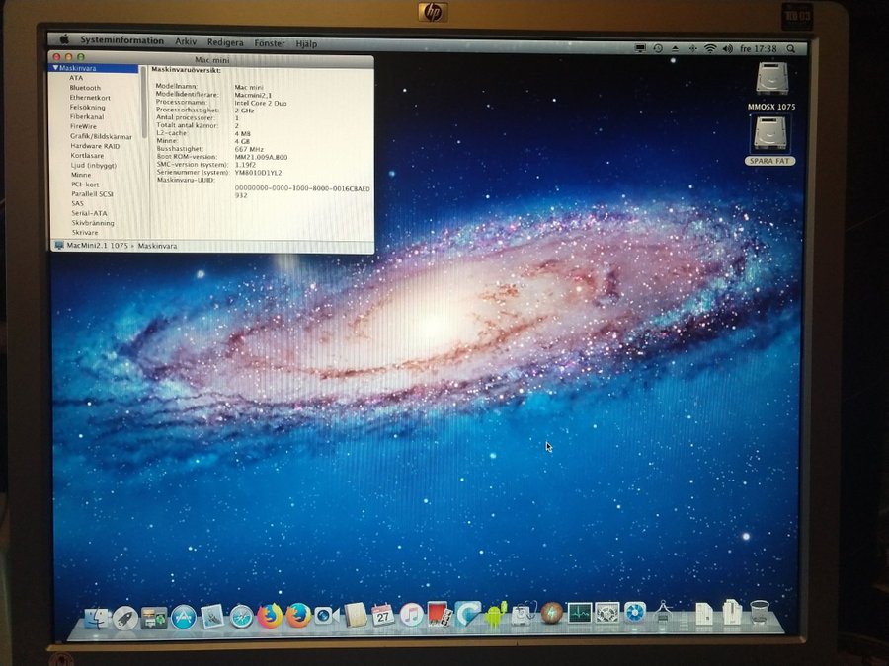
Task: Open Address Book icon in Dock
Action: (356, 615)
